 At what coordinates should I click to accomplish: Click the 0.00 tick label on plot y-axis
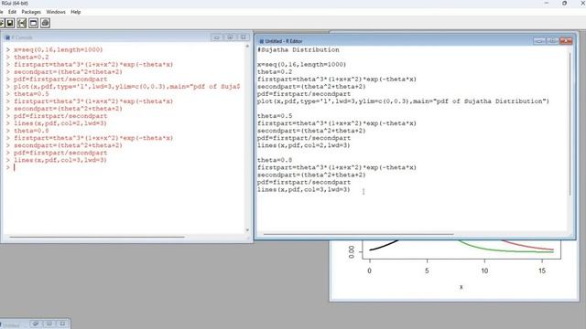(x=351, y=252)
